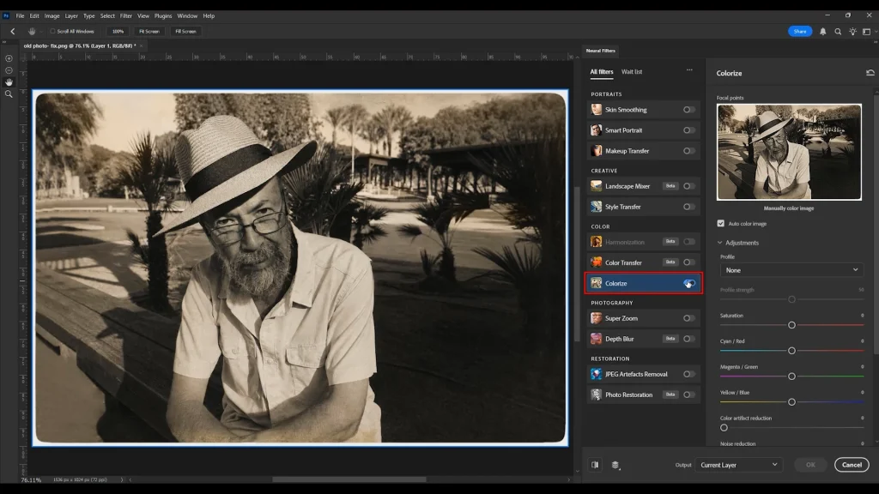The image size is (879, 494).
Task: Collapse the Adjustments section
Action: click(720, 243)
